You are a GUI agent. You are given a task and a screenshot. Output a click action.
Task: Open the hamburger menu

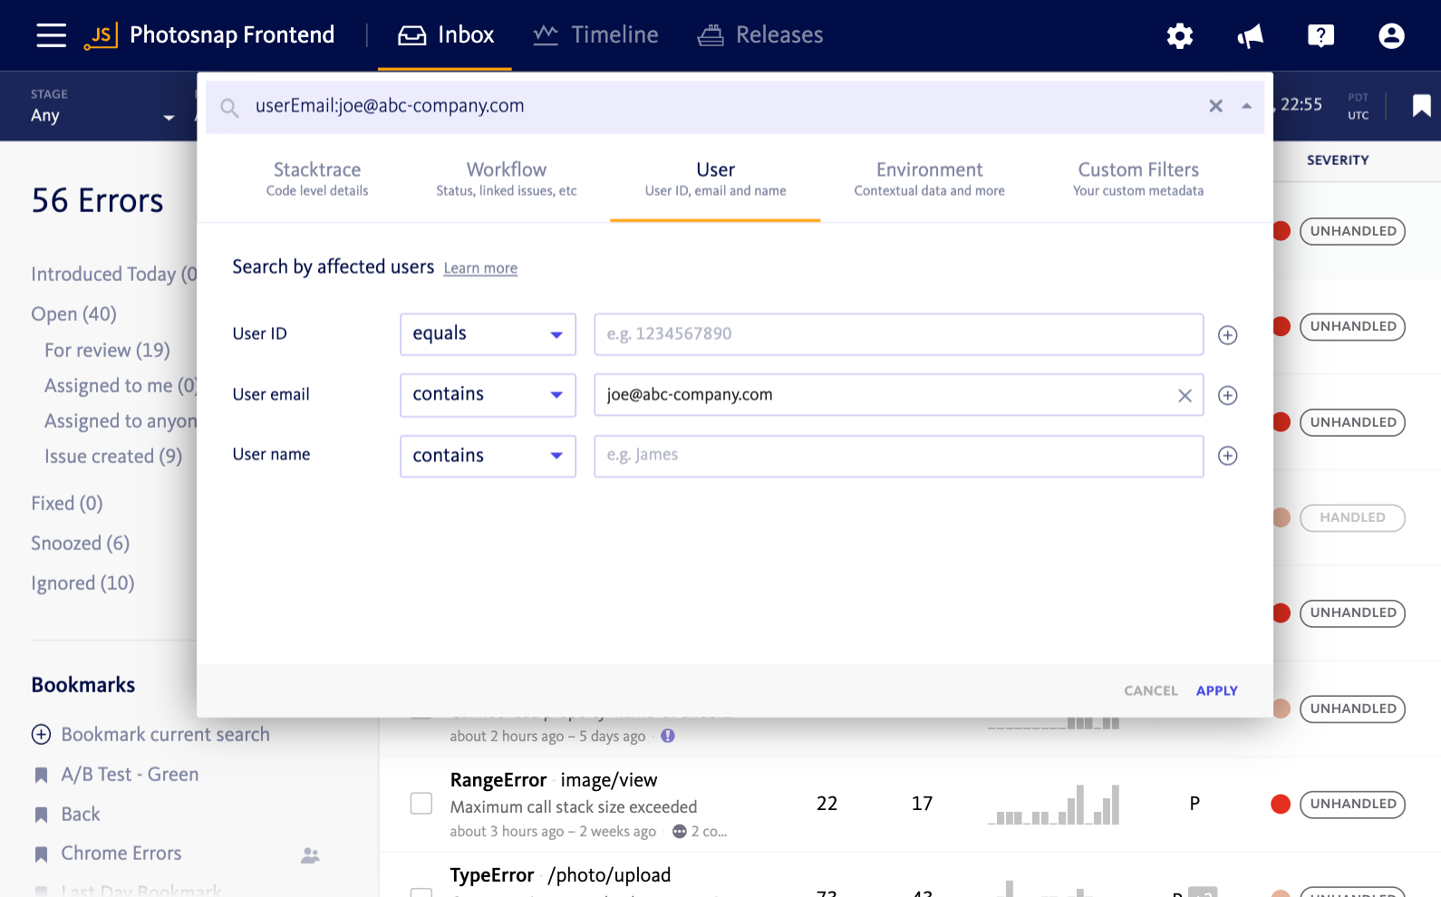tap(52, 35)
